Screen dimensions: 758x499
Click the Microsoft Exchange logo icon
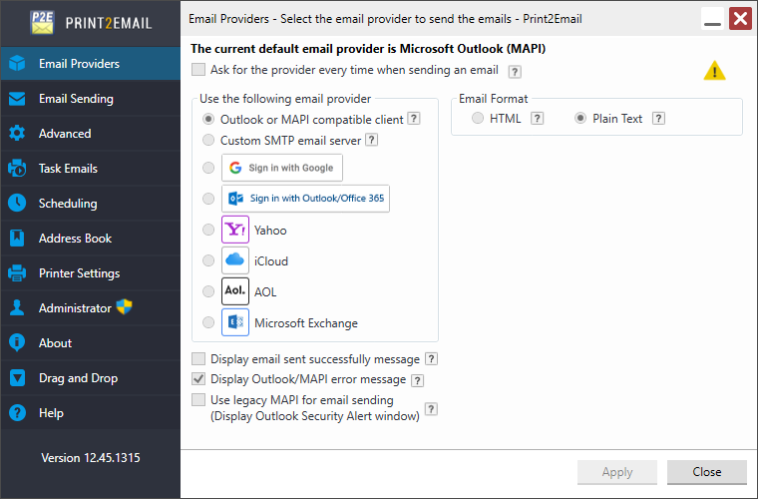pos(235,322)
